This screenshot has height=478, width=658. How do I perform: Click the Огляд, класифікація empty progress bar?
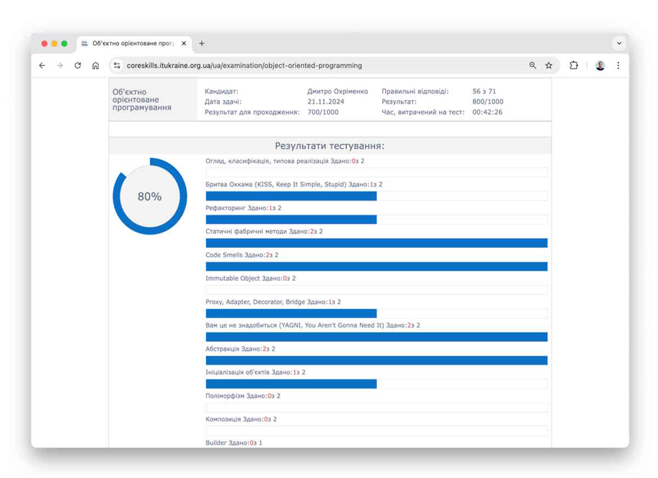click(x=376, y=172)
